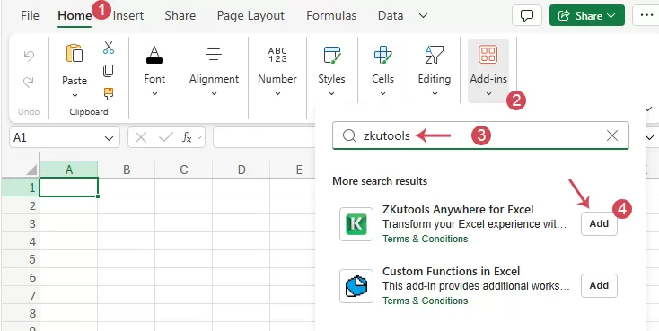Image resolution: width=659 pixels, height=331 pixels.
Task: Open Custom Functions Terms & Conditions link
Action: pos(425,301)
